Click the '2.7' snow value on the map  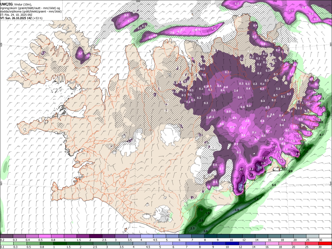point(252,175)
